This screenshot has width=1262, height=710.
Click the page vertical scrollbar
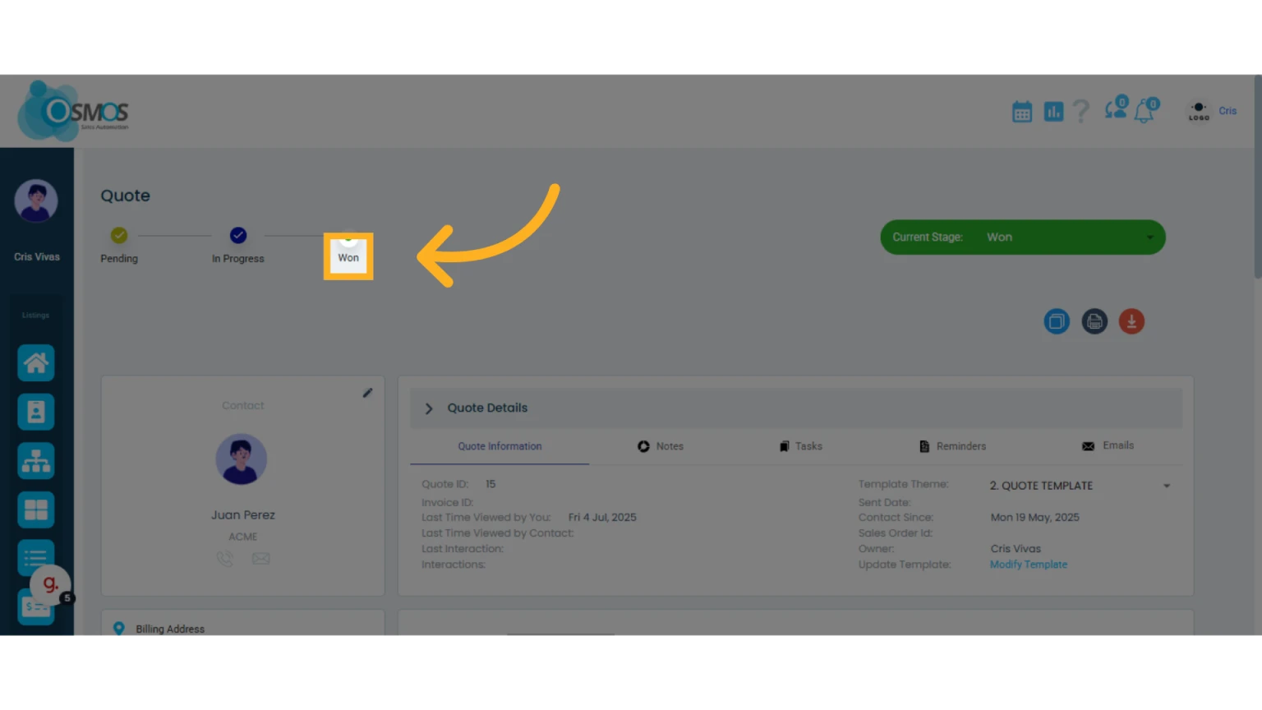(1257, 177)
